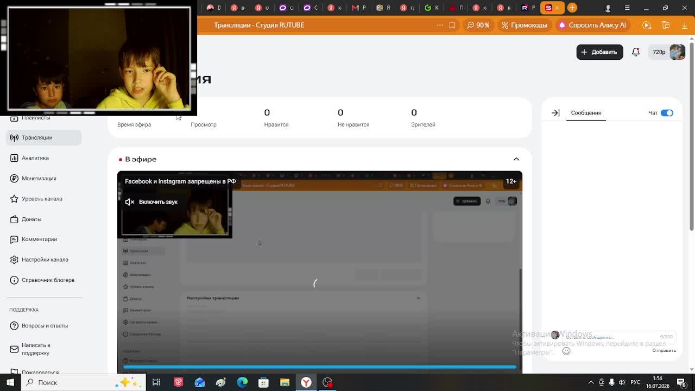
Task: Open Вопросы и ответы support link
Action: (44, 326)
